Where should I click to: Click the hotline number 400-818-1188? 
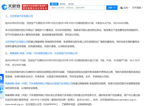click(37, 100)
